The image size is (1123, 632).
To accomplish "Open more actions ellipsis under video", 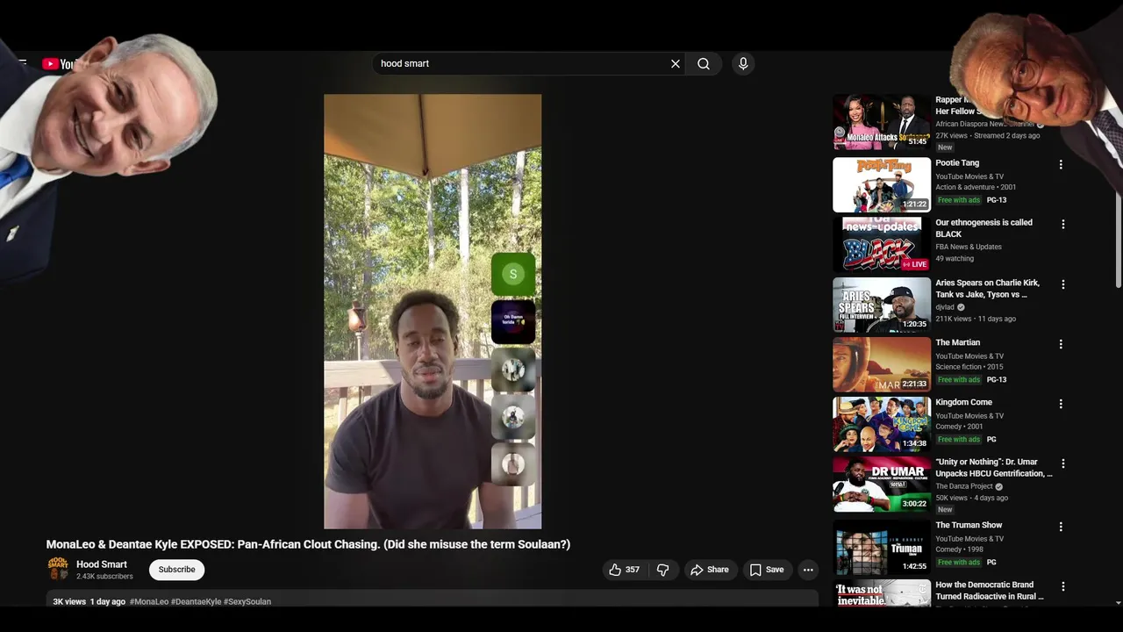I will [x=808, y=570].
